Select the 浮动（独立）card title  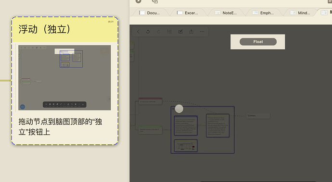point(44,29)
